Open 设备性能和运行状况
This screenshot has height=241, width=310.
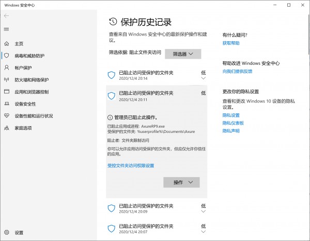(x=34, y=116)
